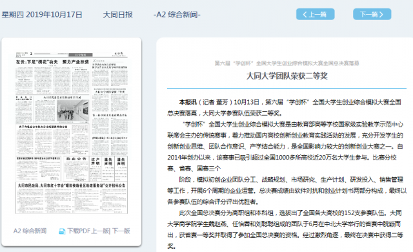Click the 本报讯 lead text in article
This screenshot has width=413, height=252.
[188, 102]
